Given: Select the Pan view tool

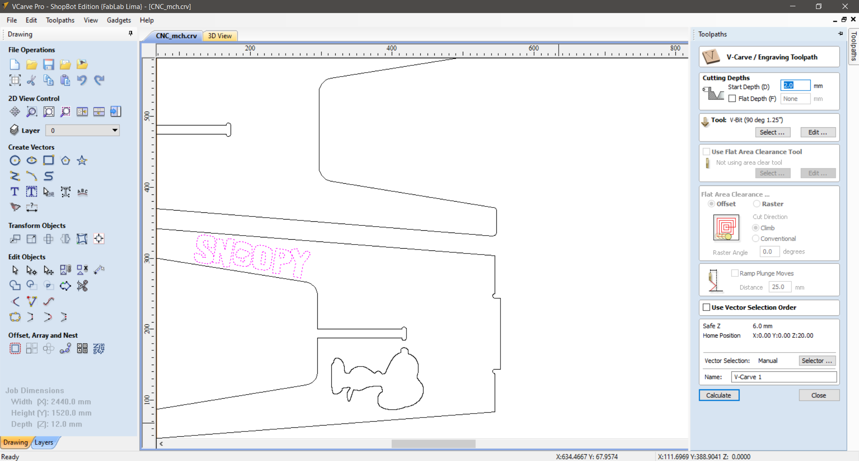Looking at the screenshot, I should pos(15,112).
